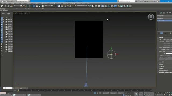Click the ViewCube in viewport

tap(151, 17)
